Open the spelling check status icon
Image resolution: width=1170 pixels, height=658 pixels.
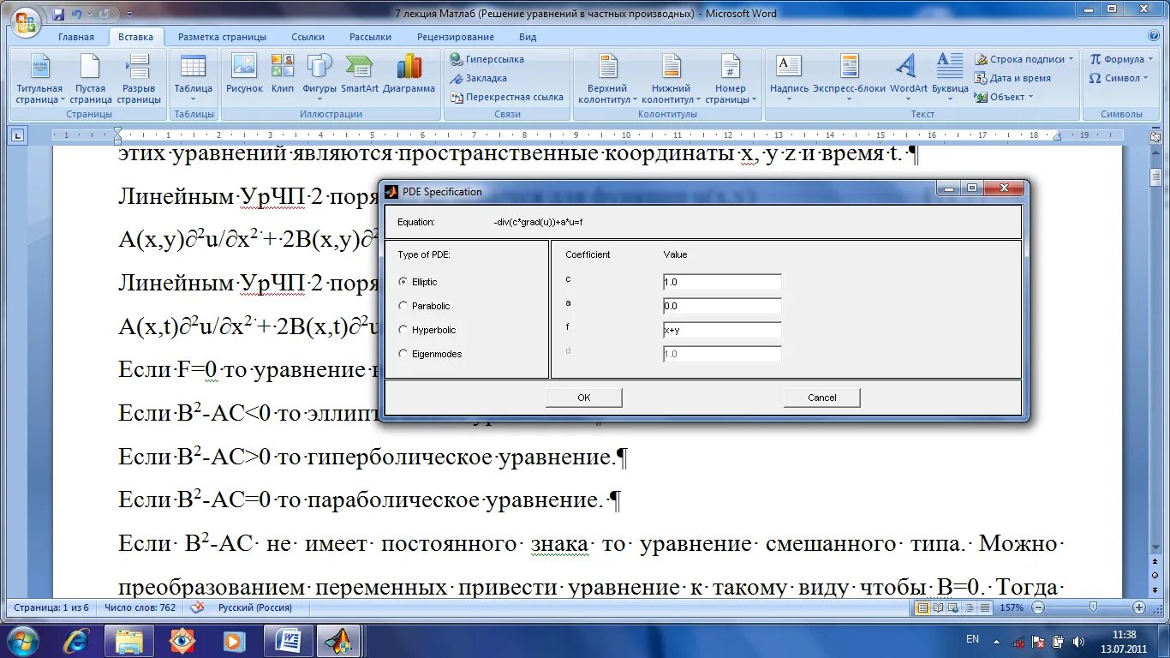(x=198, y=607)
